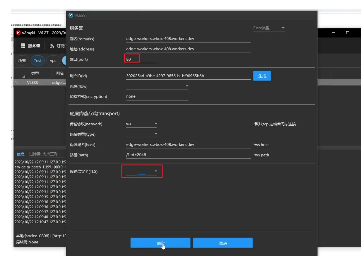
Task: Select the 所有 group tab in v2rayN
Action: click(x=22, y=61)
